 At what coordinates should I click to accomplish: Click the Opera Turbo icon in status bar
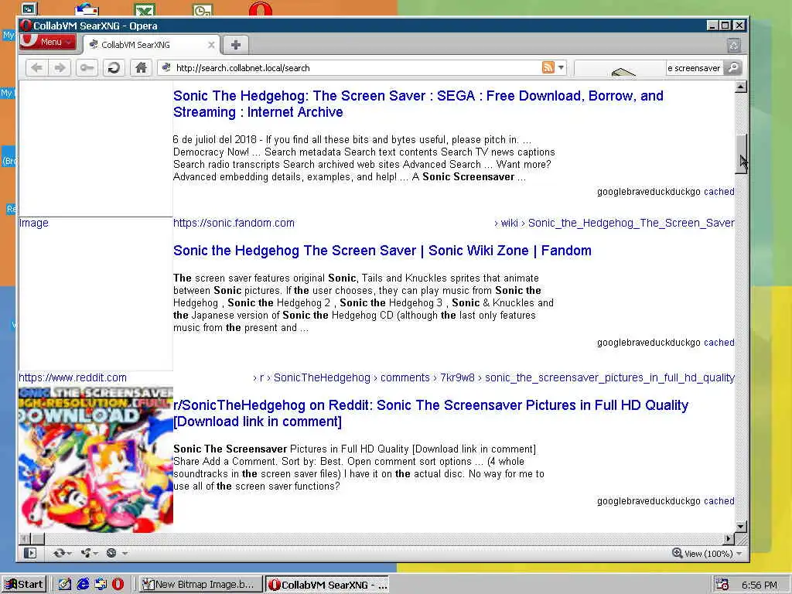coord(111,553)
